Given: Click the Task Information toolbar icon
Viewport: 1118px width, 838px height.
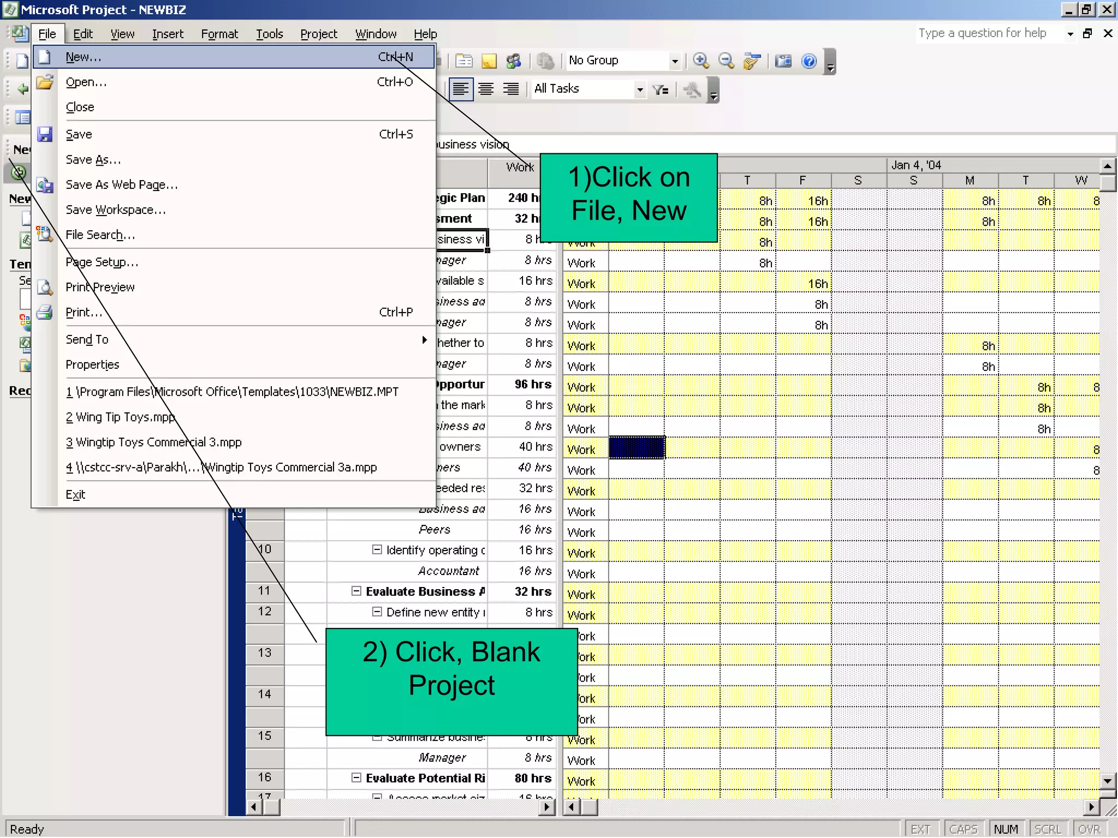Looking at the screenshot, I should pyautogui.click(x=464, y=61).
